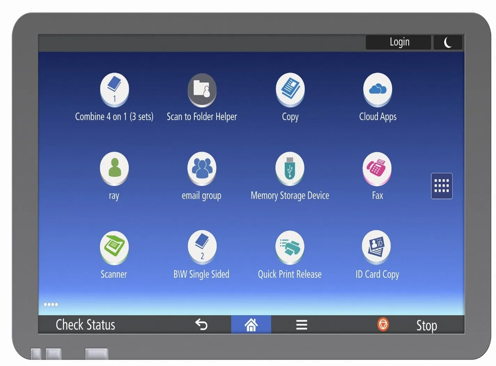The width and height of the screenshot is (496, 366).
Task: Go to the Home screen
Action: tap(251, 325)
